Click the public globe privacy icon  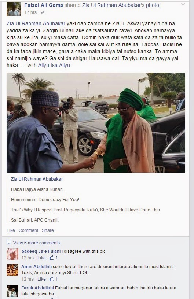[43, 12]
